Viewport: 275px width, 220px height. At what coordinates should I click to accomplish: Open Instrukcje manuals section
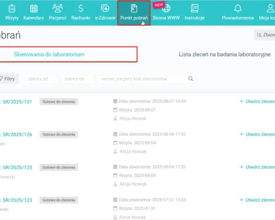tap(194, 13)
